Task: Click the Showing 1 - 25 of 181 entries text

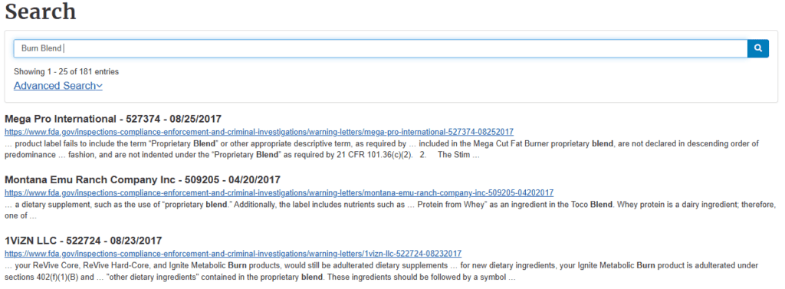Action: (66, 71)
